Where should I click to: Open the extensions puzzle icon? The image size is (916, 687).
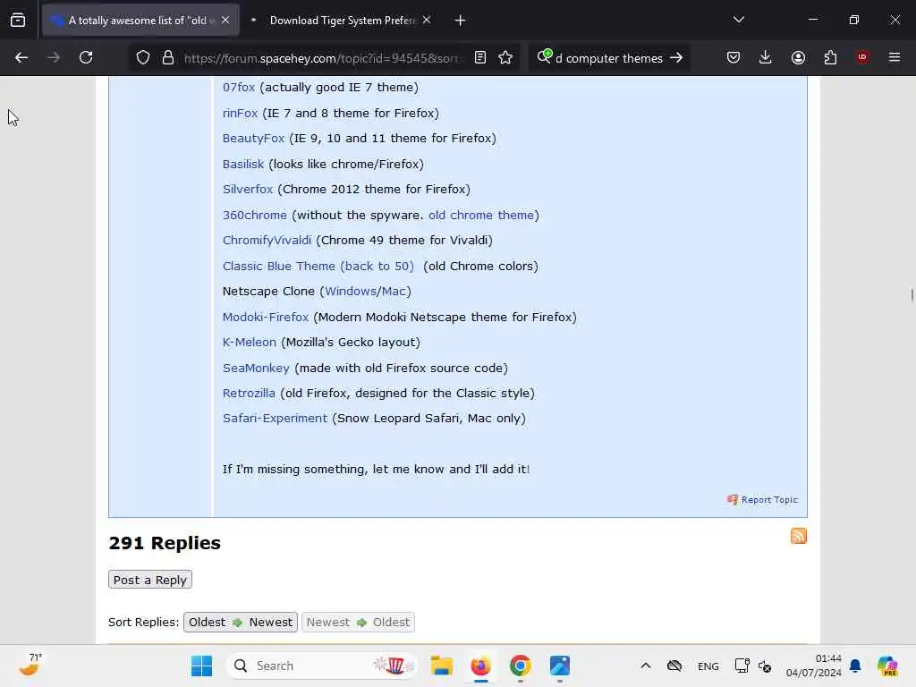830,57
